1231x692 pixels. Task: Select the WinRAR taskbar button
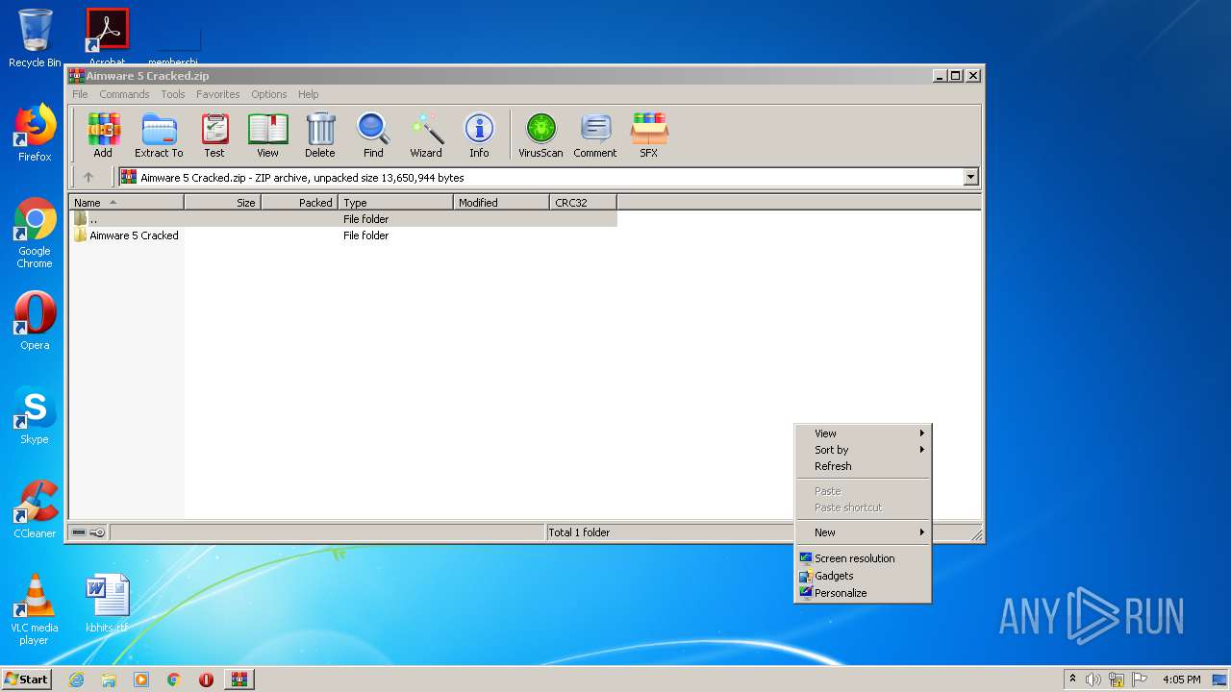pyautogui.click(x=239, y=680)
